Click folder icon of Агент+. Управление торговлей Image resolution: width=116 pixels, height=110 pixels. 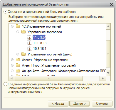pos(18,60)
